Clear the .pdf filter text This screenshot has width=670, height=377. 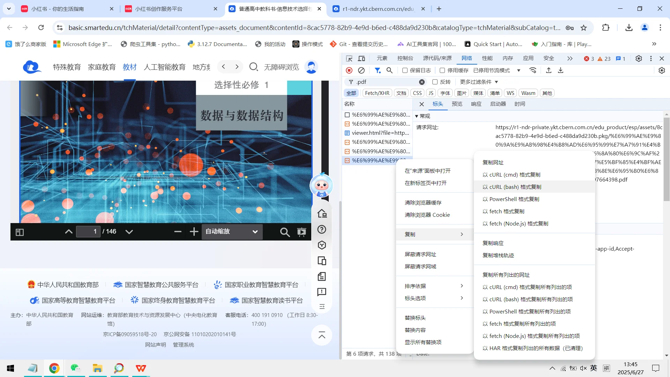tap(422, 82)
